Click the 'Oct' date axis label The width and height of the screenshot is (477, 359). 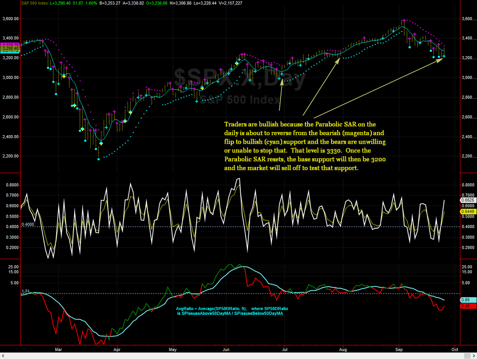(x=455, y=350)
